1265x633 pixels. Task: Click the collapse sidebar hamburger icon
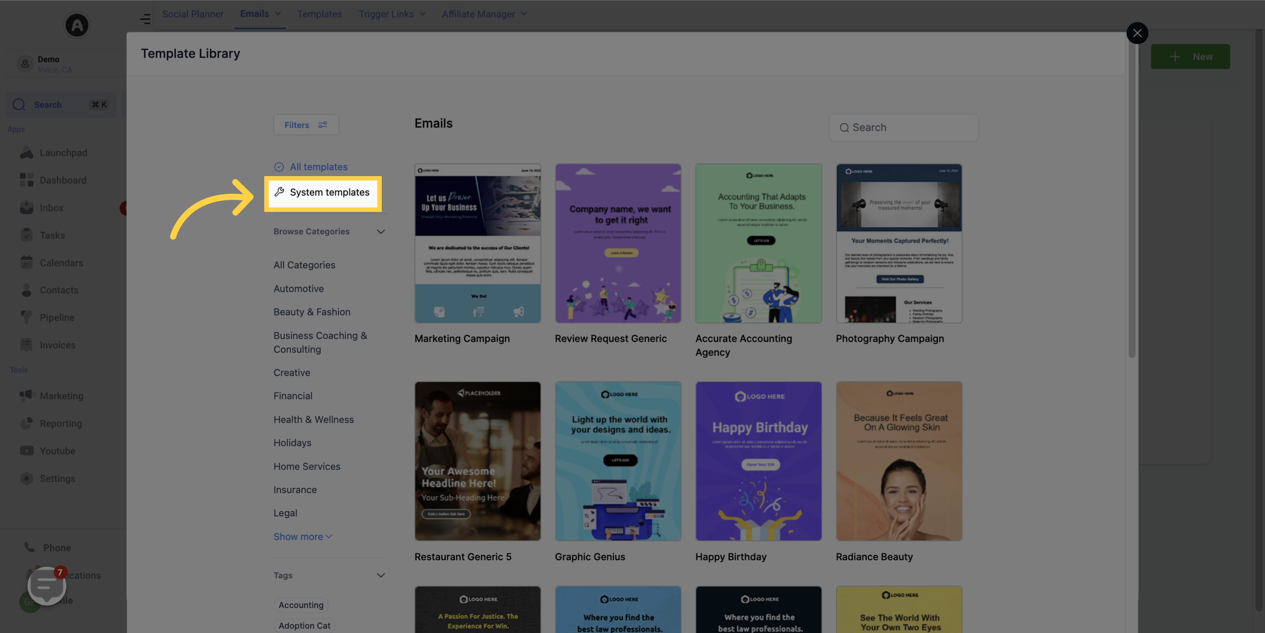145,19
